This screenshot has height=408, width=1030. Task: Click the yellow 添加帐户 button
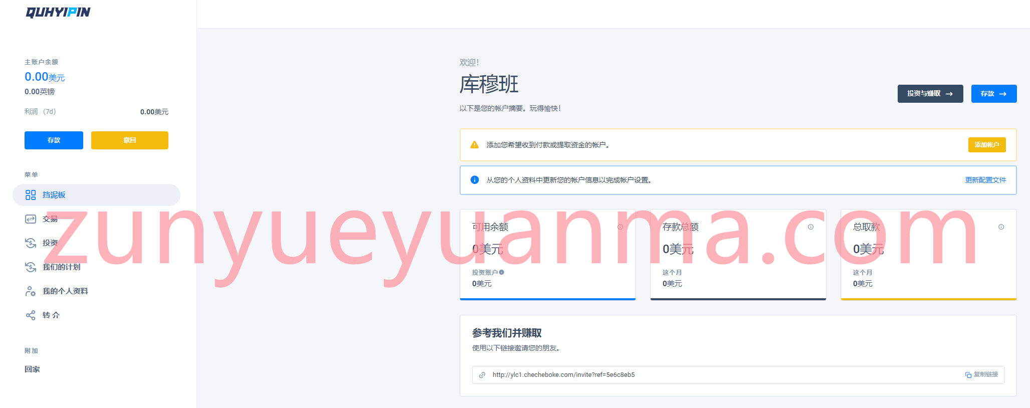click(x=987, y=145)
